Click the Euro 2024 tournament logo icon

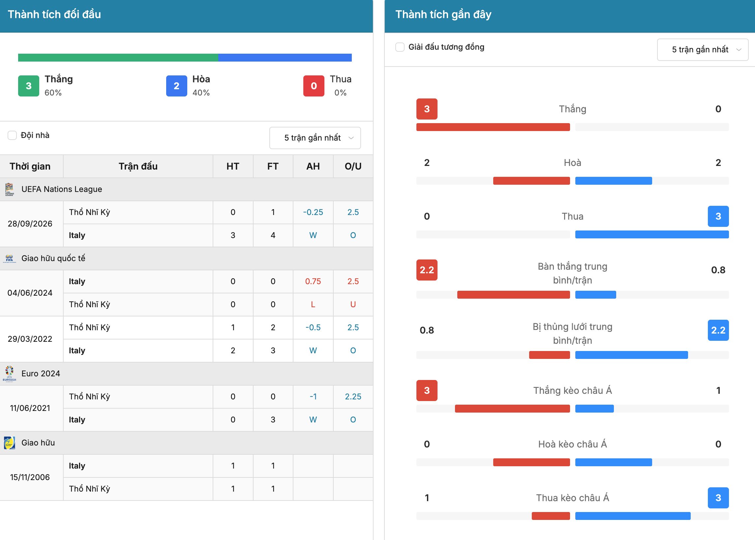pos(9,374)
